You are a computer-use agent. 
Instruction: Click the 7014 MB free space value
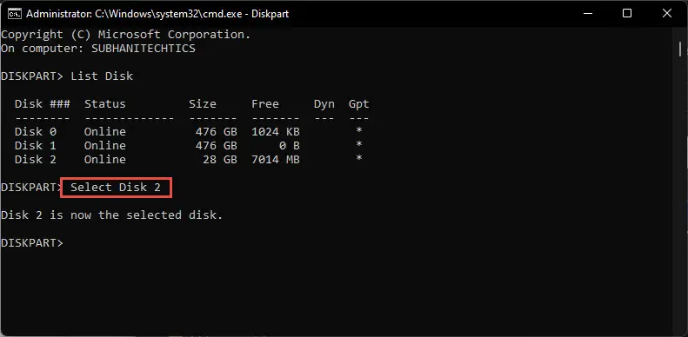point(276,160)
